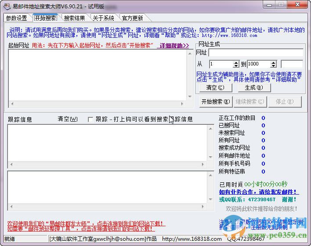Open the 官方更新 tab
Viewport: 311px width, 246px height.
pos(133,18)
